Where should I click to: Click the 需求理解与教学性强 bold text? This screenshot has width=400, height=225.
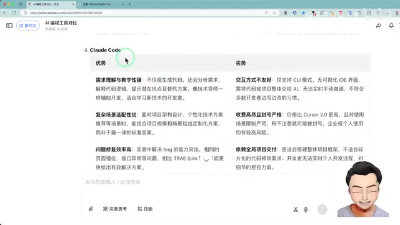coord(118,80)
